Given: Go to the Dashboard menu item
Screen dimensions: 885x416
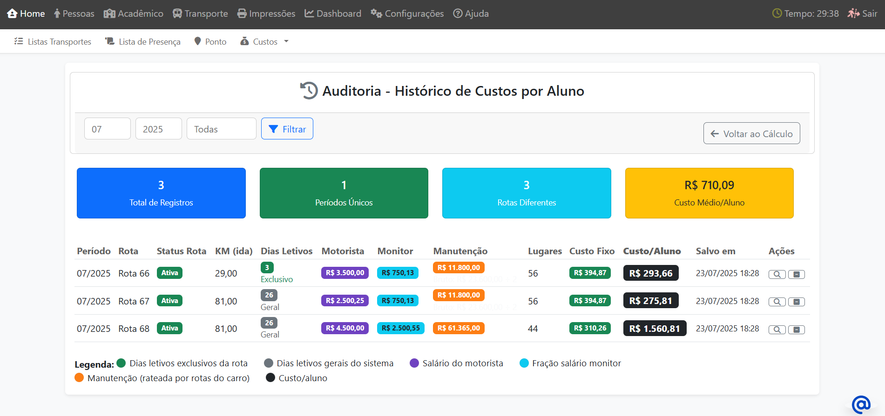Looking at the screenshot, I should tap(333, 13).
